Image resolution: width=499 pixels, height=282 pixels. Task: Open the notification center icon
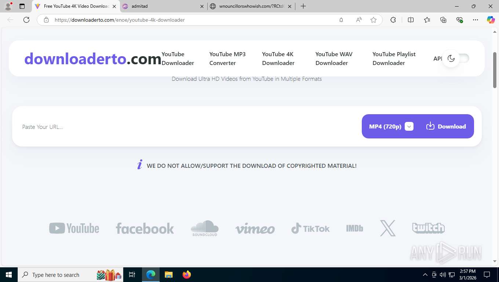(x=487, y=275)
